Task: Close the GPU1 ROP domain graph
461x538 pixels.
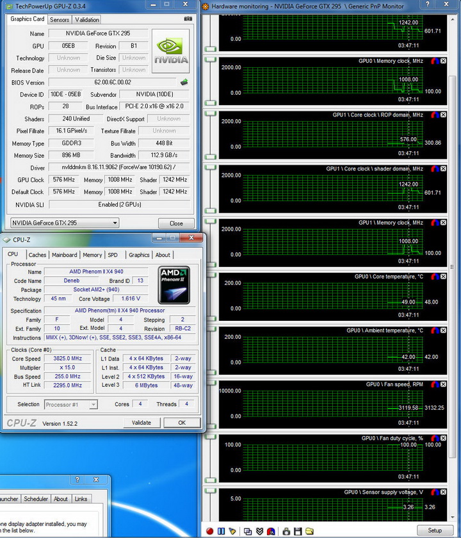Action: [x=443, y=115]
